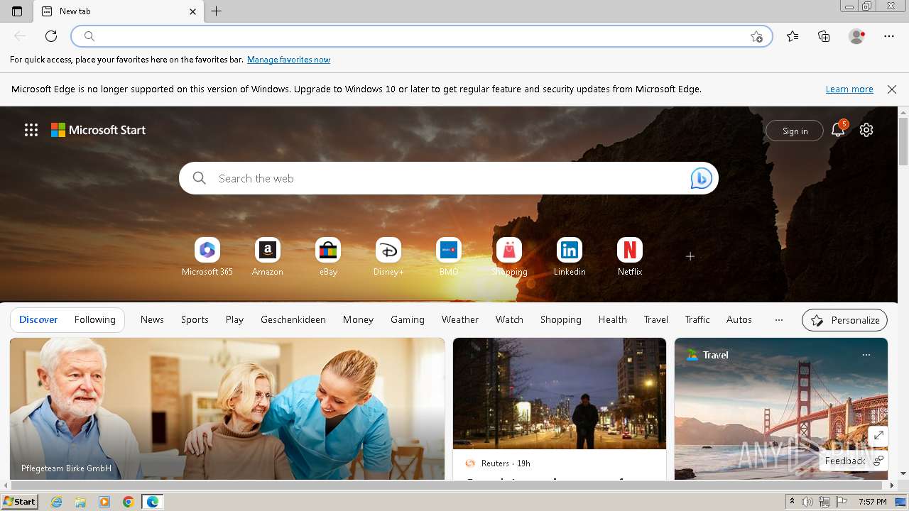
Task: Add a new quick link site
Action: [690, 256]
